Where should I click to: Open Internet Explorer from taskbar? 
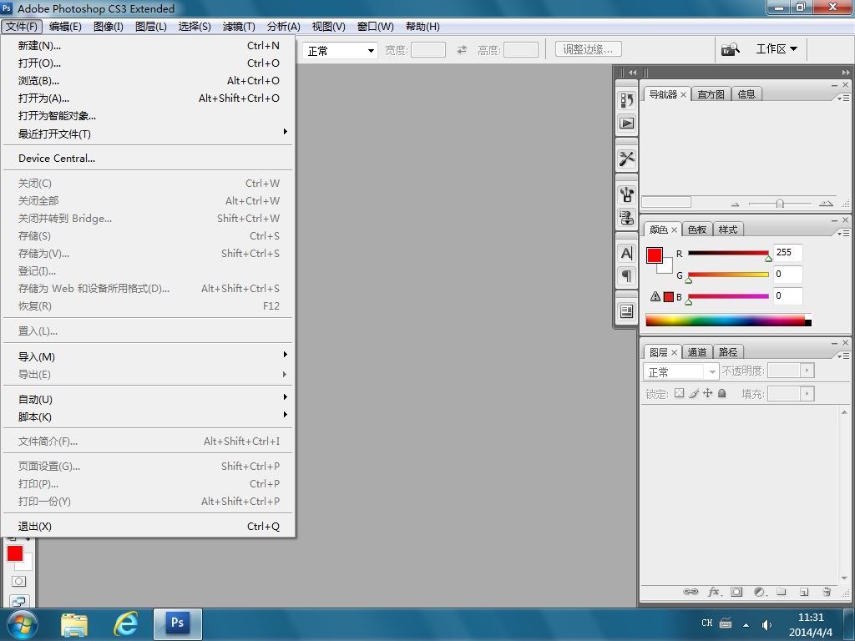(x=125, y=624)
